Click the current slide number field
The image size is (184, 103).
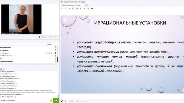83,101
